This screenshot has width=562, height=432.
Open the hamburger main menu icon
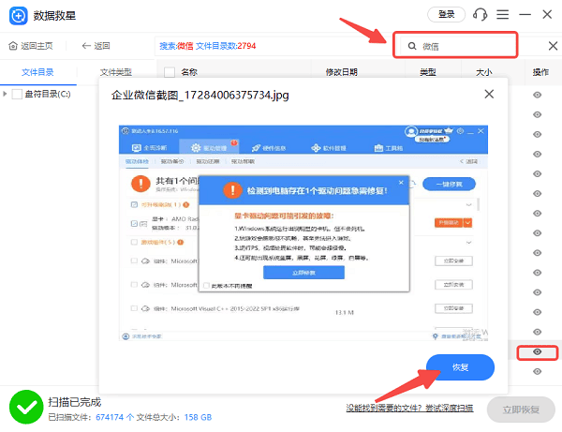(x=504, y=15)
